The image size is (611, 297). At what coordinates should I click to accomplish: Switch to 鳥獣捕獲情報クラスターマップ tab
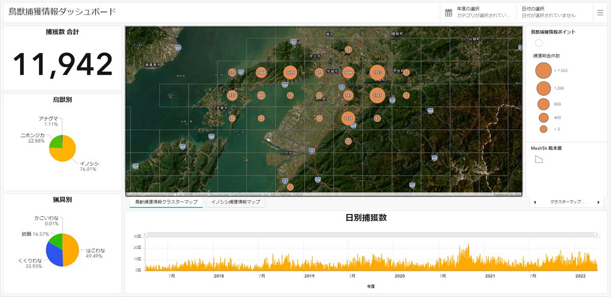[x=165, y=202]
